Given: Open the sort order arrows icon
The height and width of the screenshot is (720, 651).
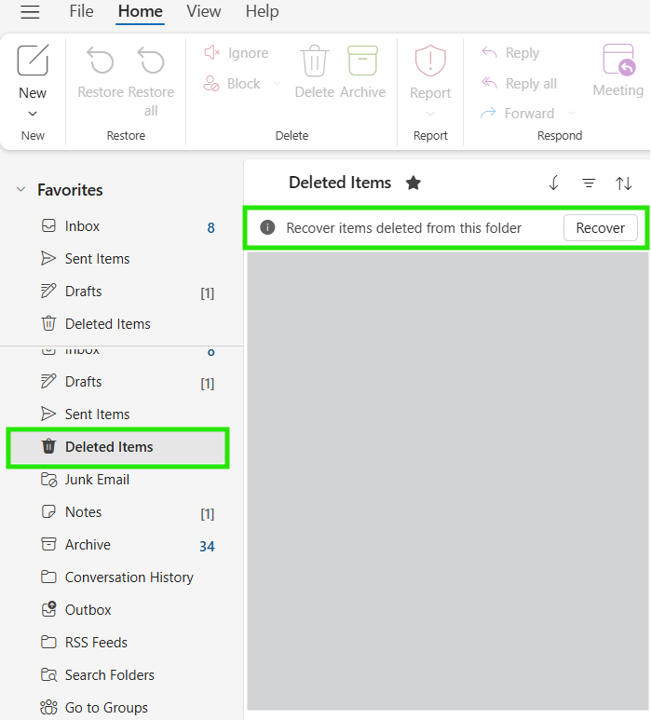Looking at the screenshot, I should pos(623,183).
